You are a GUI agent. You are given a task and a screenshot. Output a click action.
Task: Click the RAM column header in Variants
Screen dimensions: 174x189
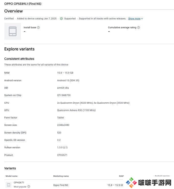coord(121,176)
